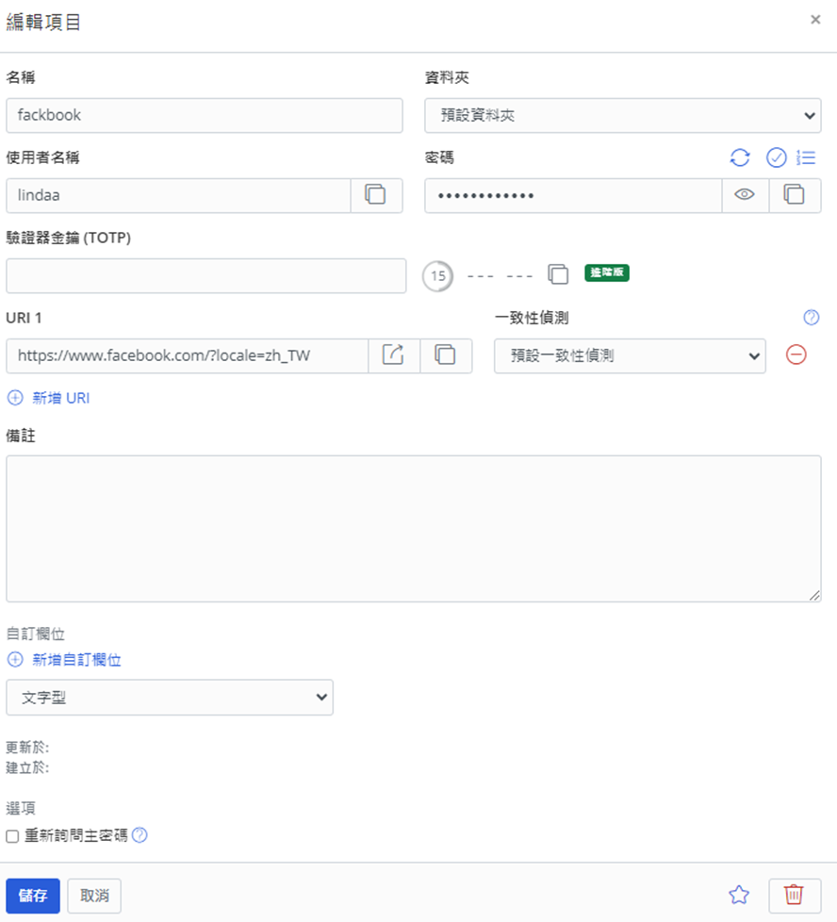Generate a new password with refresh icon

[x=739, y=157]
